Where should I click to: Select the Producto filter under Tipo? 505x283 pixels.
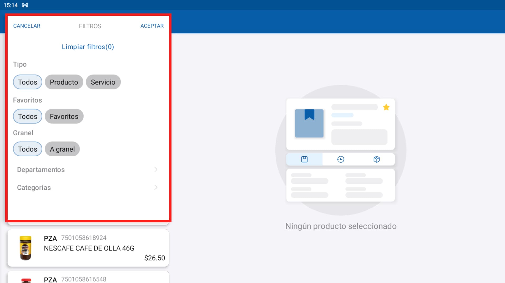point(64,82)
